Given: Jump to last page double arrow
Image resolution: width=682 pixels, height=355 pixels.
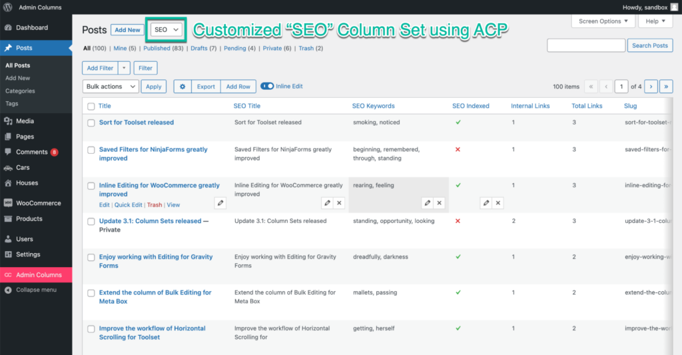Looking at the screenshot, I should click(666, 87).
